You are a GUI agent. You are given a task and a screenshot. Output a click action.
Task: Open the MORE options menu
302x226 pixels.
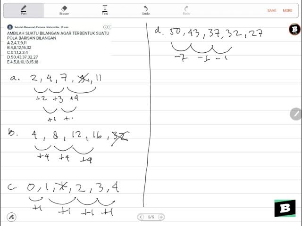pyautogui.click(x=287, y=10)
